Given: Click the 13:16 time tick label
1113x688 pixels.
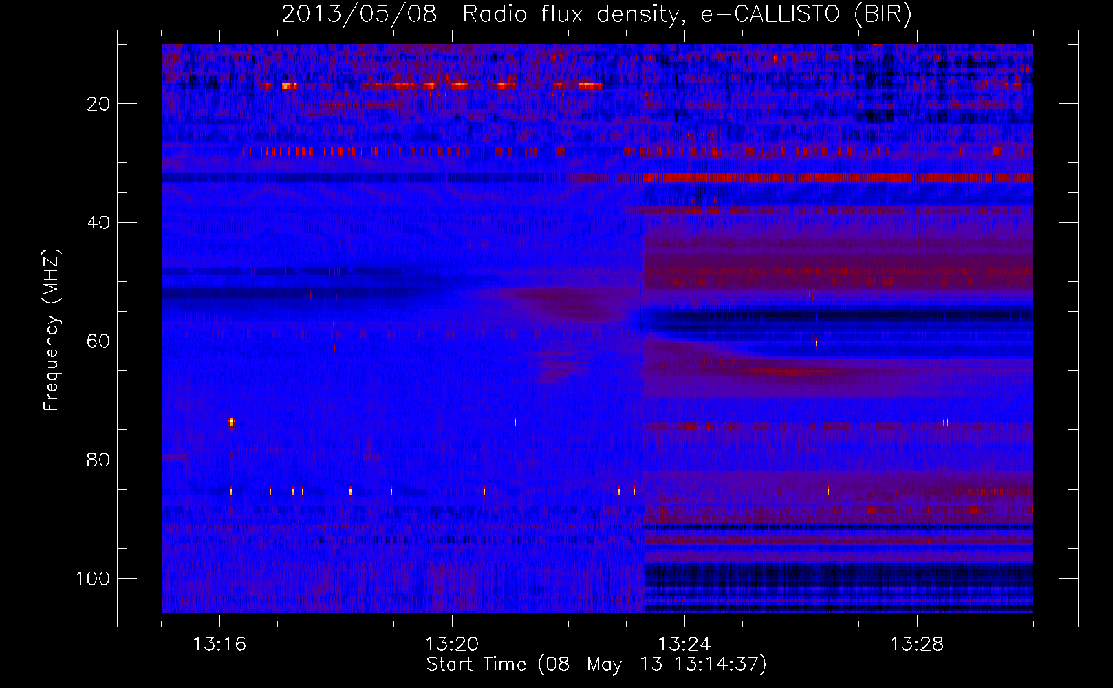Looking at the screenshot, I should point(219,645).
